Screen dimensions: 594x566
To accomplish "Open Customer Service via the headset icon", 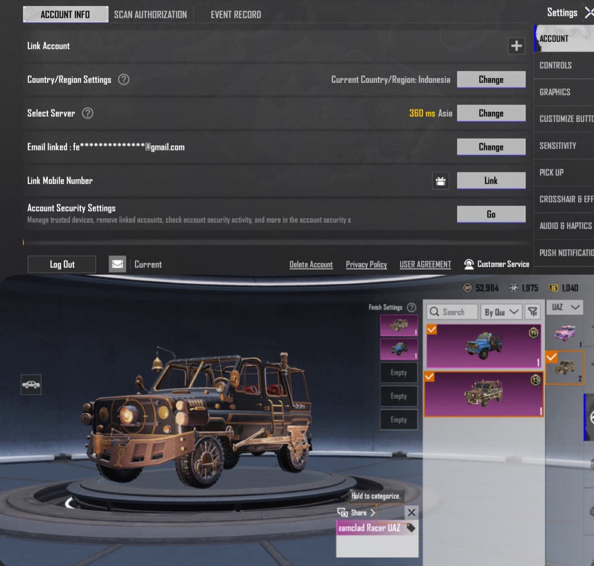I will (x=469, y=264).
